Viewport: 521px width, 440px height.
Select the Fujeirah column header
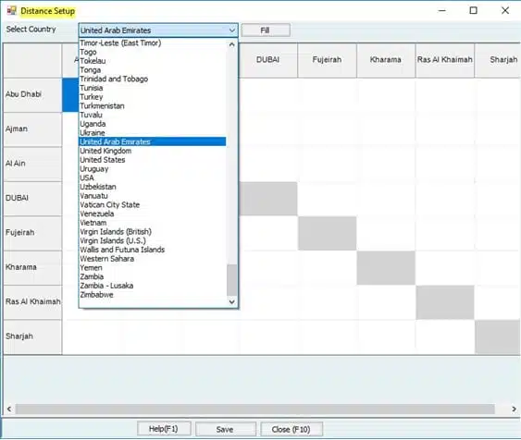point(327,60)
